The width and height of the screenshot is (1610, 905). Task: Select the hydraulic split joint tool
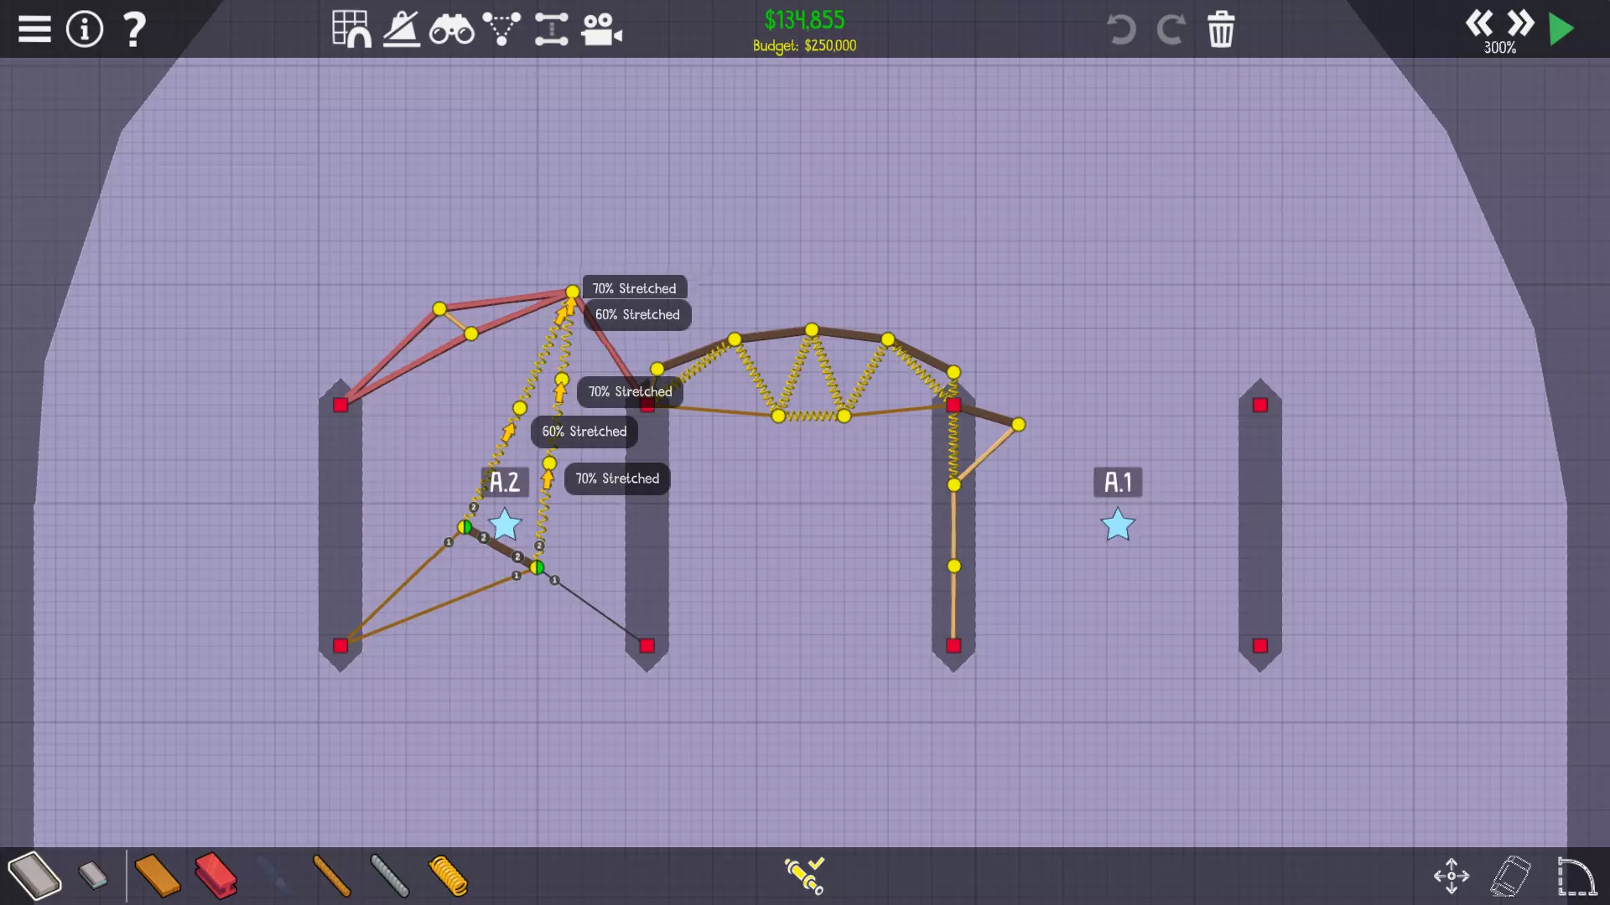pyautogui.click(x=552, y=29)
